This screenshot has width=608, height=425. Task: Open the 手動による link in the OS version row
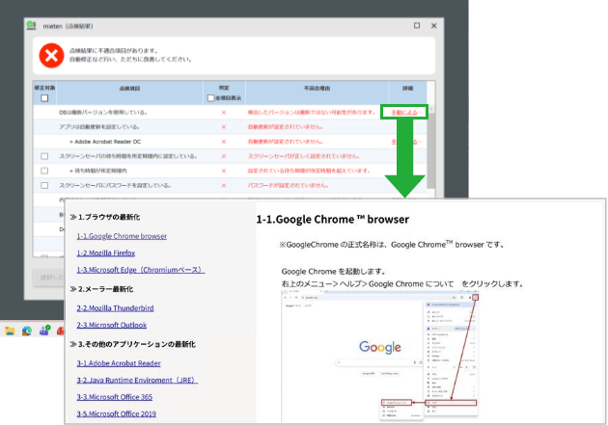(x=405, y=112)
